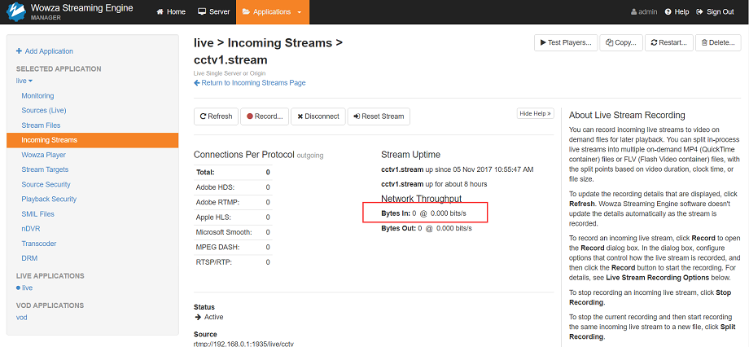Open DRM in the sidebar
Image resolution: width=749 pixels, height=347 pixels.
(x=29, y=258)
